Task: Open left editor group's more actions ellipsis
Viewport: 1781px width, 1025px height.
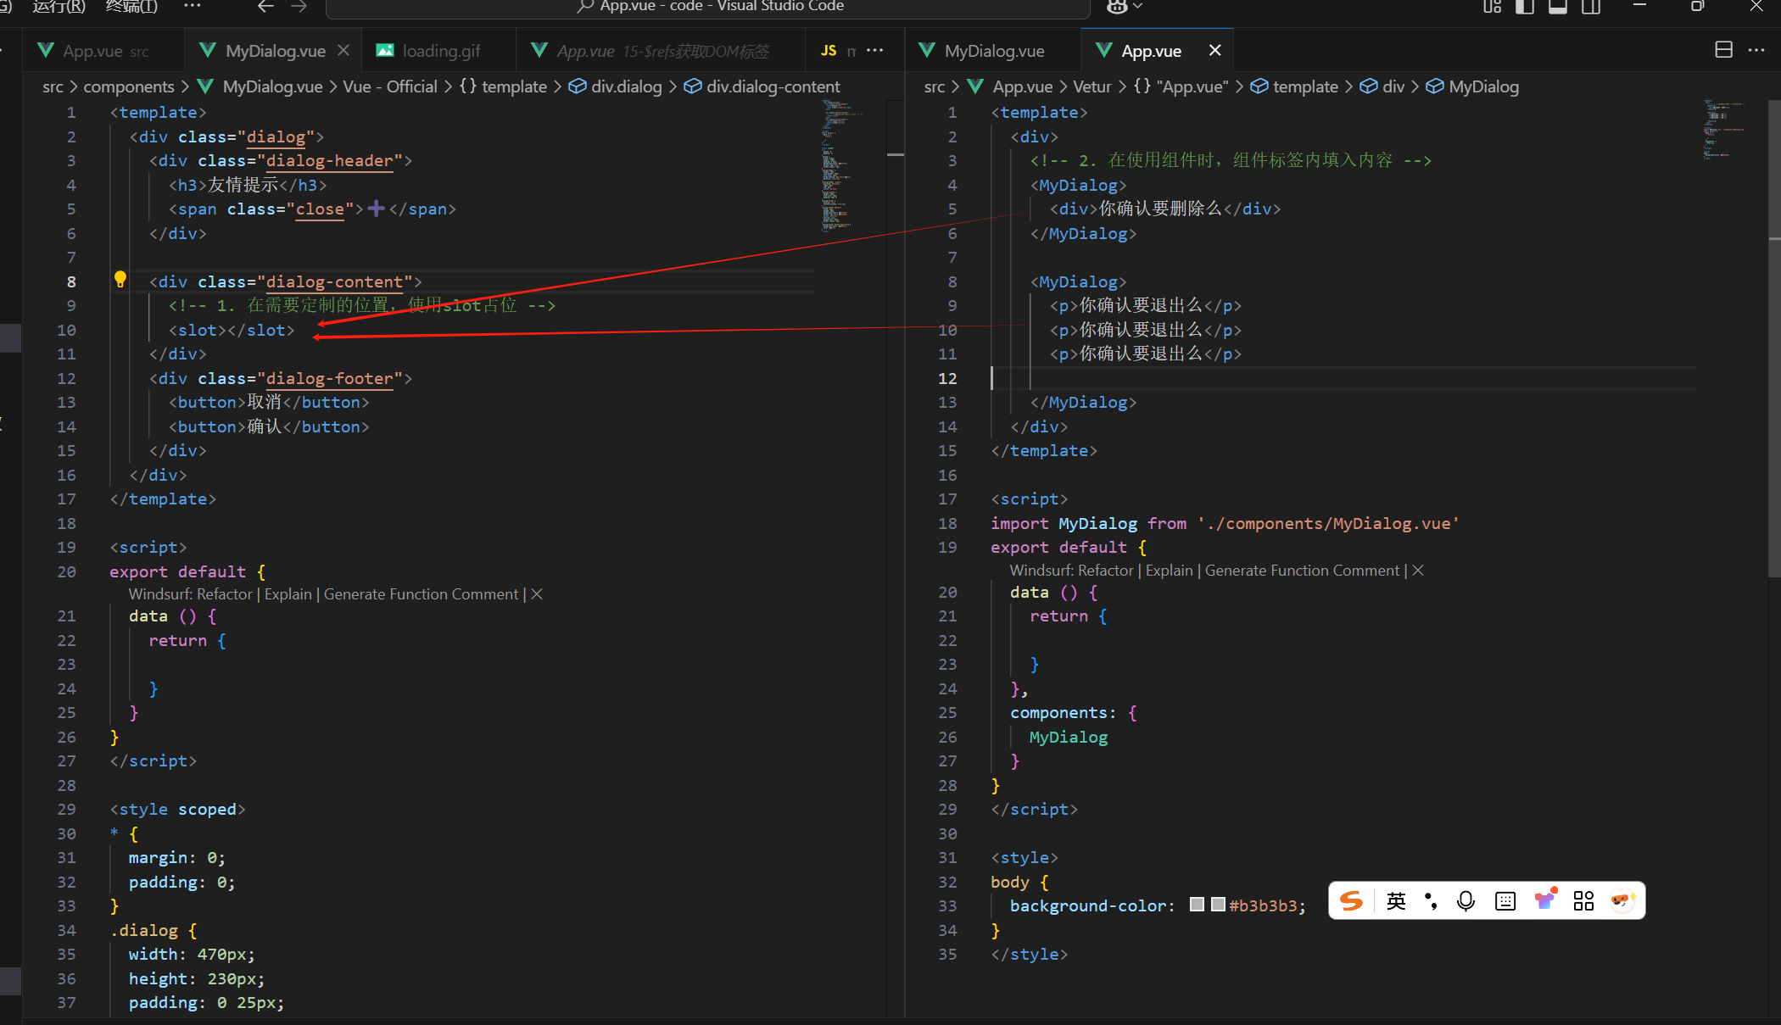Action: coord(875,50)
